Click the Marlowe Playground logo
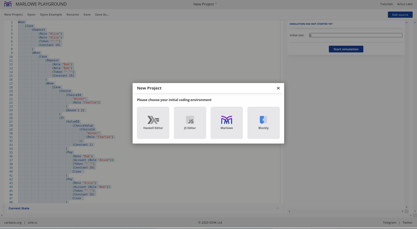Viewport: 417px width, 229px height. 8,4
